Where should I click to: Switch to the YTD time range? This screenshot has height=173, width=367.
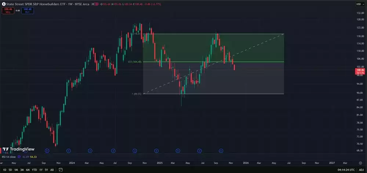coord(34,170)
